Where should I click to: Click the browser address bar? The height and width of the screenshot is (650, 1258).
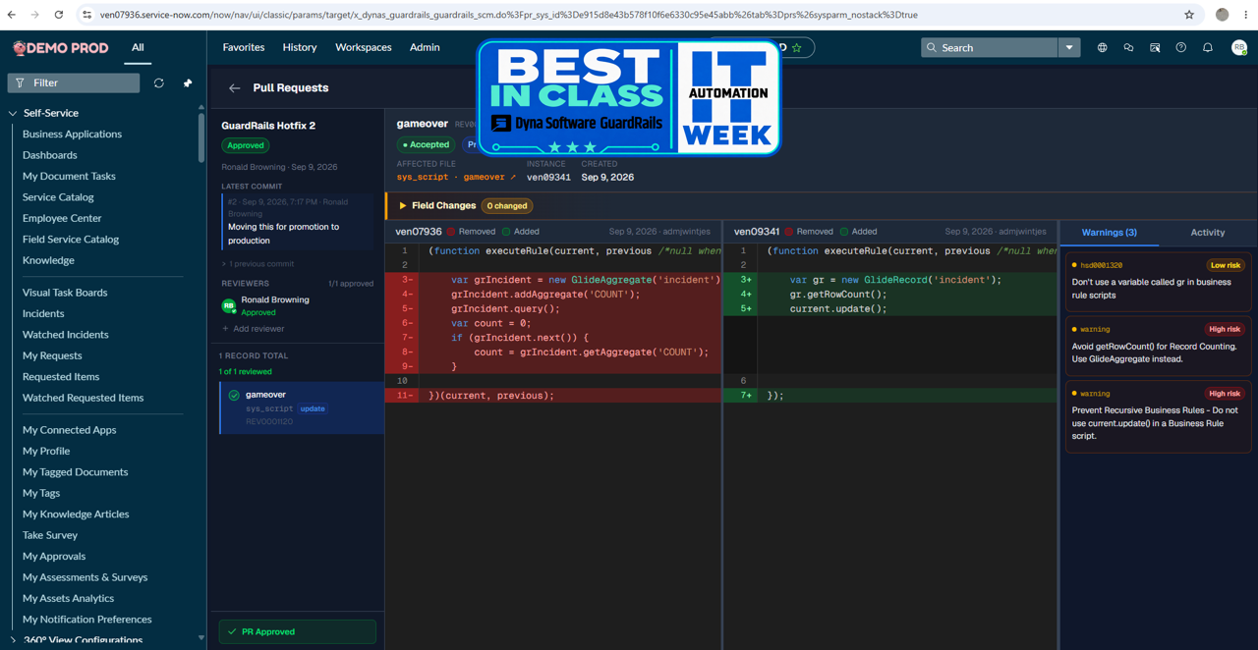[x=629, y=15]
